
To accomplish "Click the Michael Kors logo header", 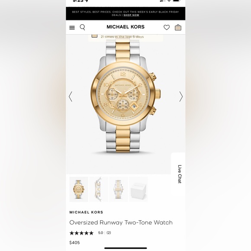I will point(125,27).
